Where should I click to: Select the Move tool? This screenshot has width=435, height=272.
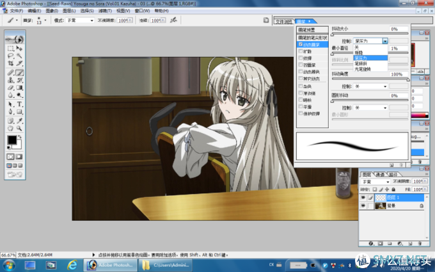coord(19,49)
